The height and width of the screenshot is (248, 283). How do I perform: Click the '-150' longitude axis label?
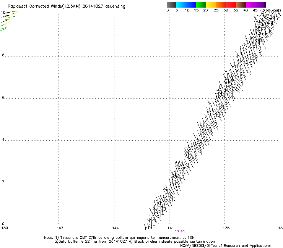coord(4,228)
